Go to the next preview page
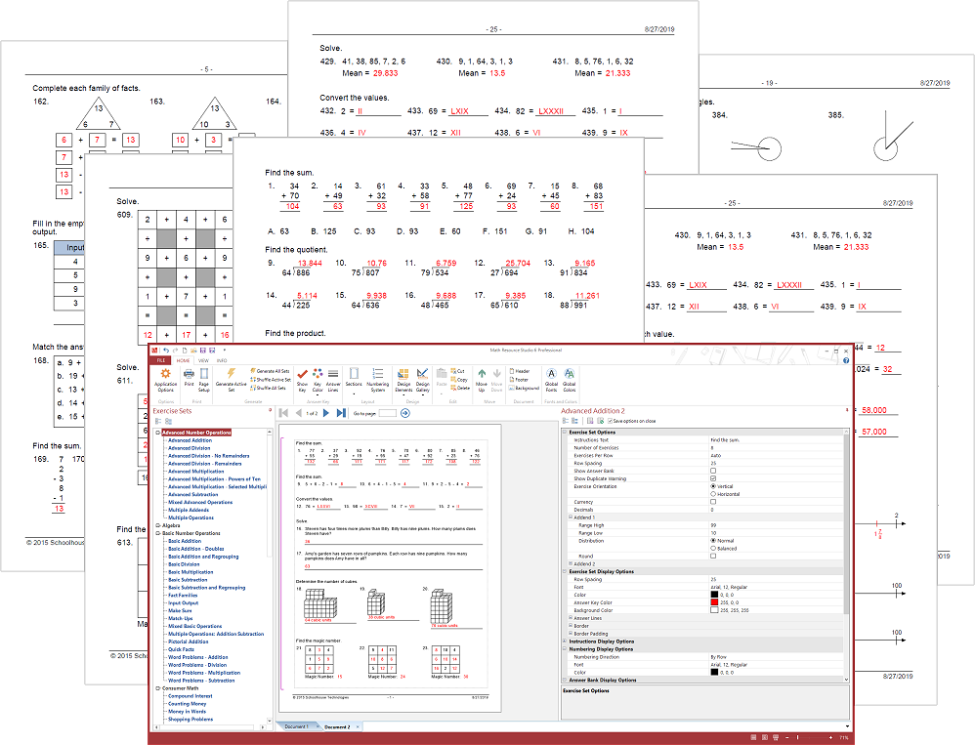The width and height of the screenshot is (975, 745). [x=326, y=413]
